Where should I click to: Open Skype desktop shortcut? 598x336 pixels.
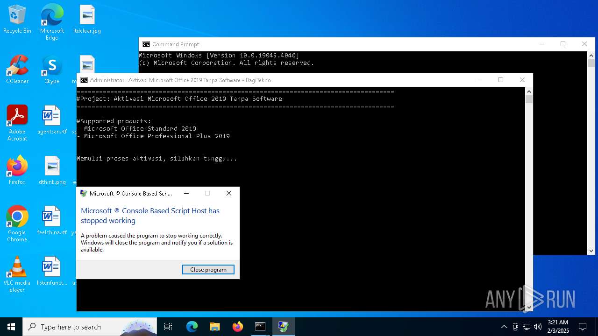pyautogui.click(x=52, y=70)
